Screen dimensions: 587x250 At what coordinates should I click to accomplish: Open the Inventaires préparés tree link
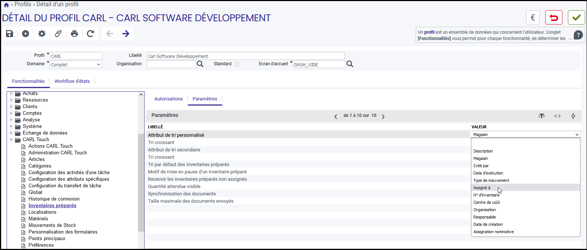(x=52, y=206)
